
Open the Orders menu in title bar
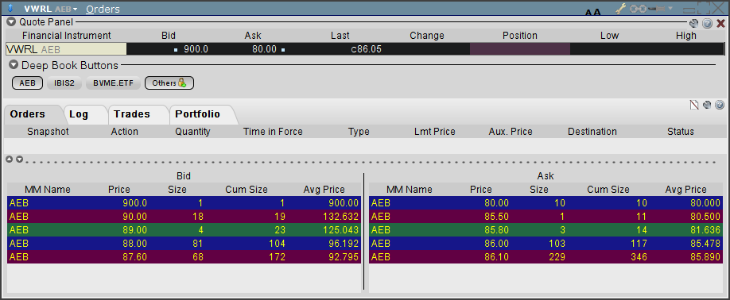click(103, 9)
